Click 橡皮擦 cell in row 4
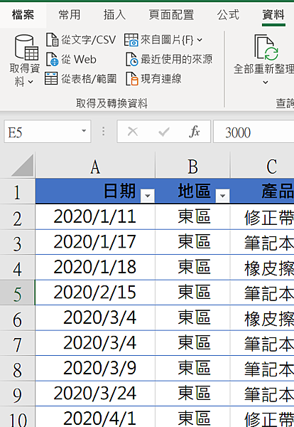 [x=263, y=268]
